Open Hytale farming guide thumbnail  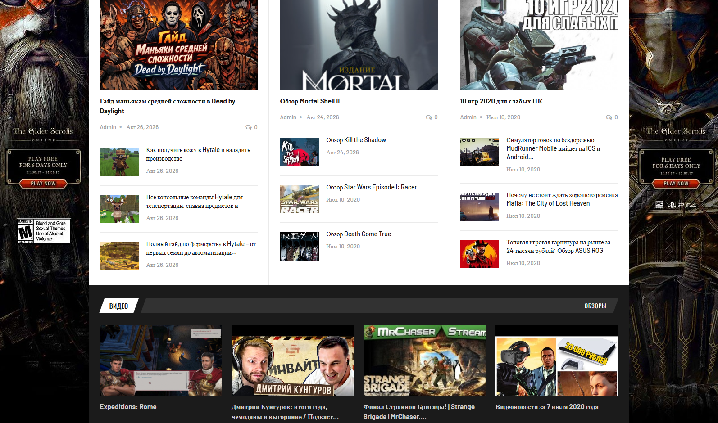(119, 256)
